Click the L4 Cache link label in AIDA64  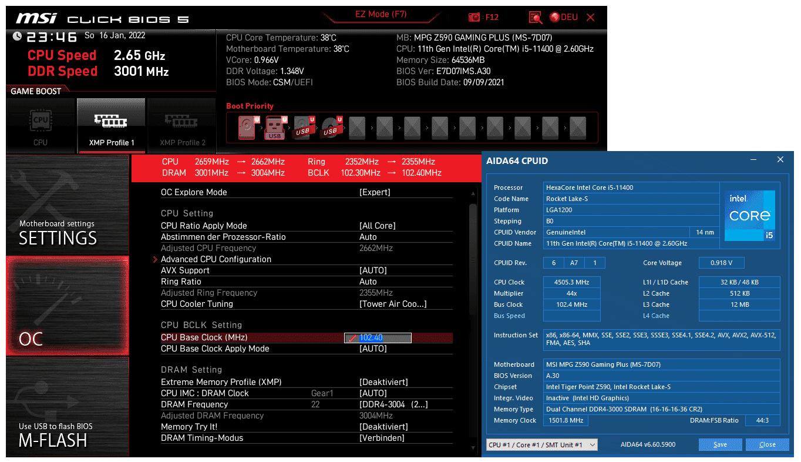click(656, 316)
